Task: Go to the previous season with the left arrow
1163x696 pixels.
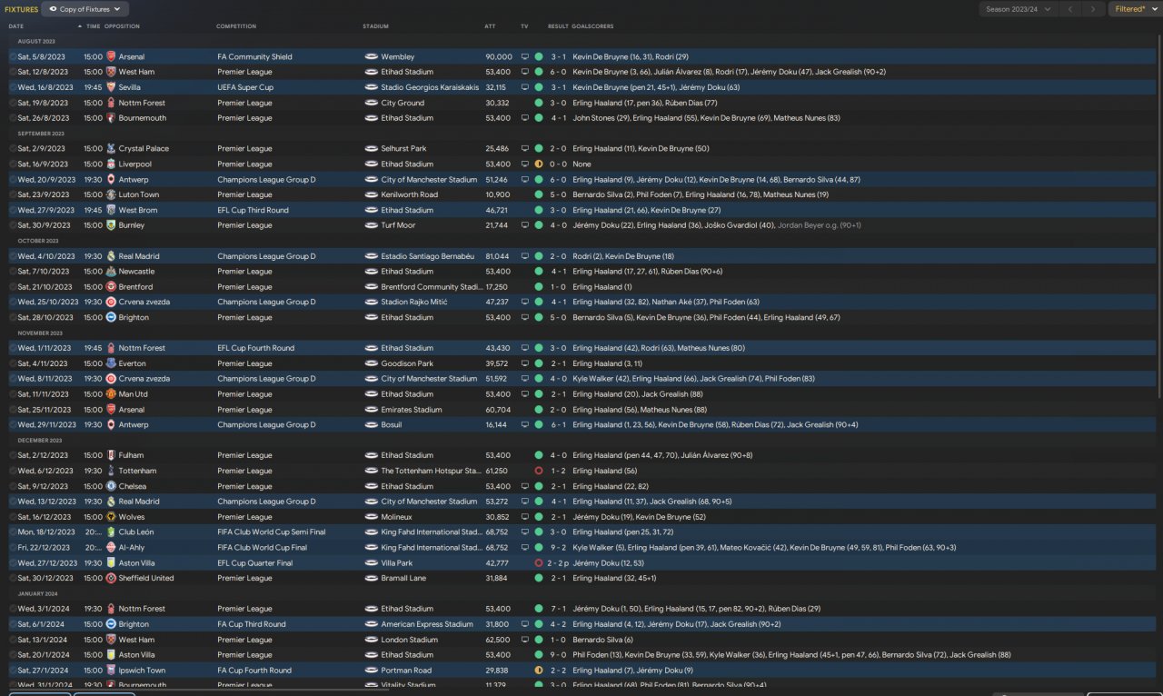Action: point(1070,9)
